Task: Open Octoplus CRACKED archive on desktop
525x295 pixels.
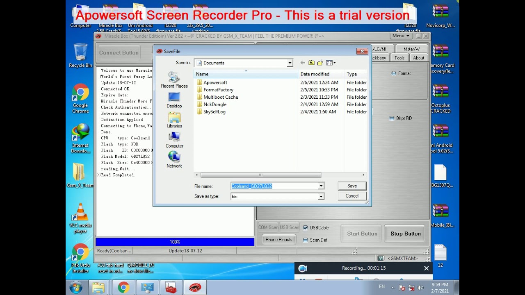Action: click(441, 99)
